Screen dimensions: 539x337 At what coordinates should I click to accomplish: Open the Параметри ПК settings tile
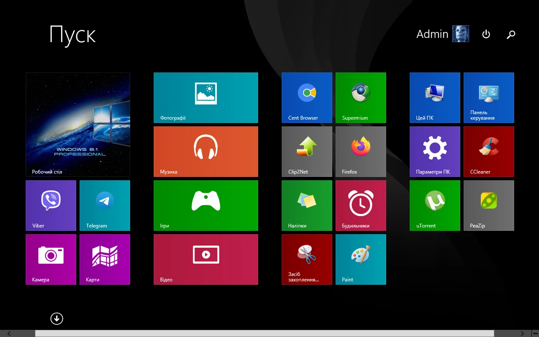[x=435, y=152]
